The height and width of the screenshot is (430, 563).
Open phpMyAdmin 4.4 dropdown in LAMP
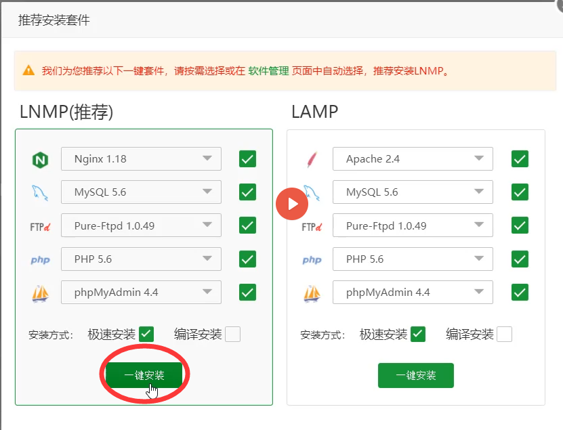click(x=413, y=292)
